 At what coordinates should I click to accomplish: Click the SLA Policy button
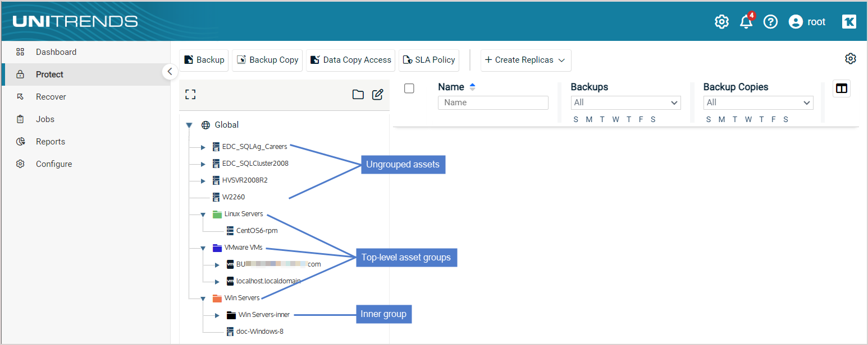click(x=429, y=60)
